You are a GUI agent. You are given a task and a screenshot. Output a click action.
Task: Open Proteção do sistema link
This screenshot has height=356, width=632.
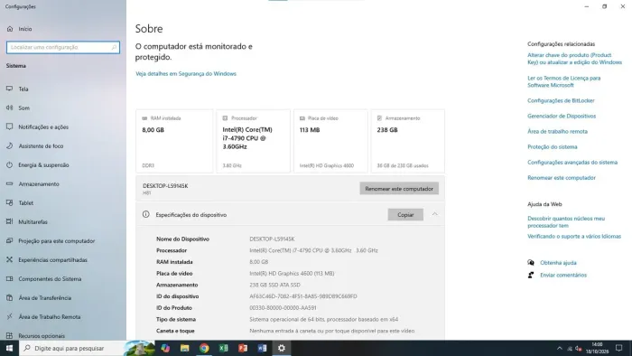[553, 146]
